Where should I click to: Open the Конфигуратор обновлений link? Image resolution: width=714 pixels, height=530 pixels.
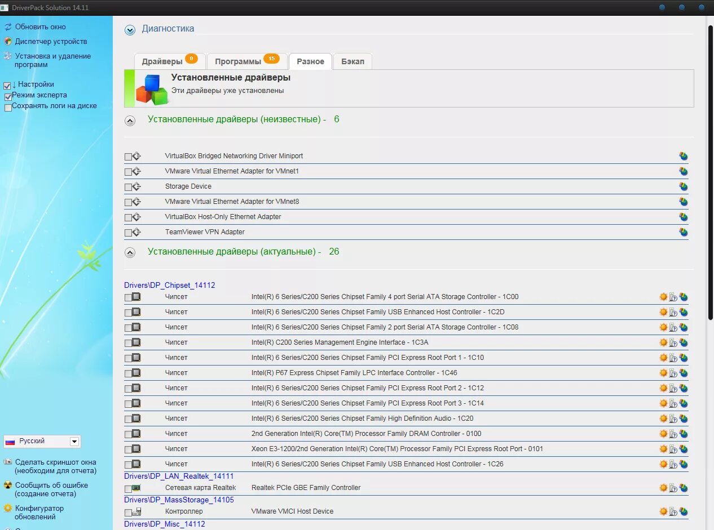39,513
